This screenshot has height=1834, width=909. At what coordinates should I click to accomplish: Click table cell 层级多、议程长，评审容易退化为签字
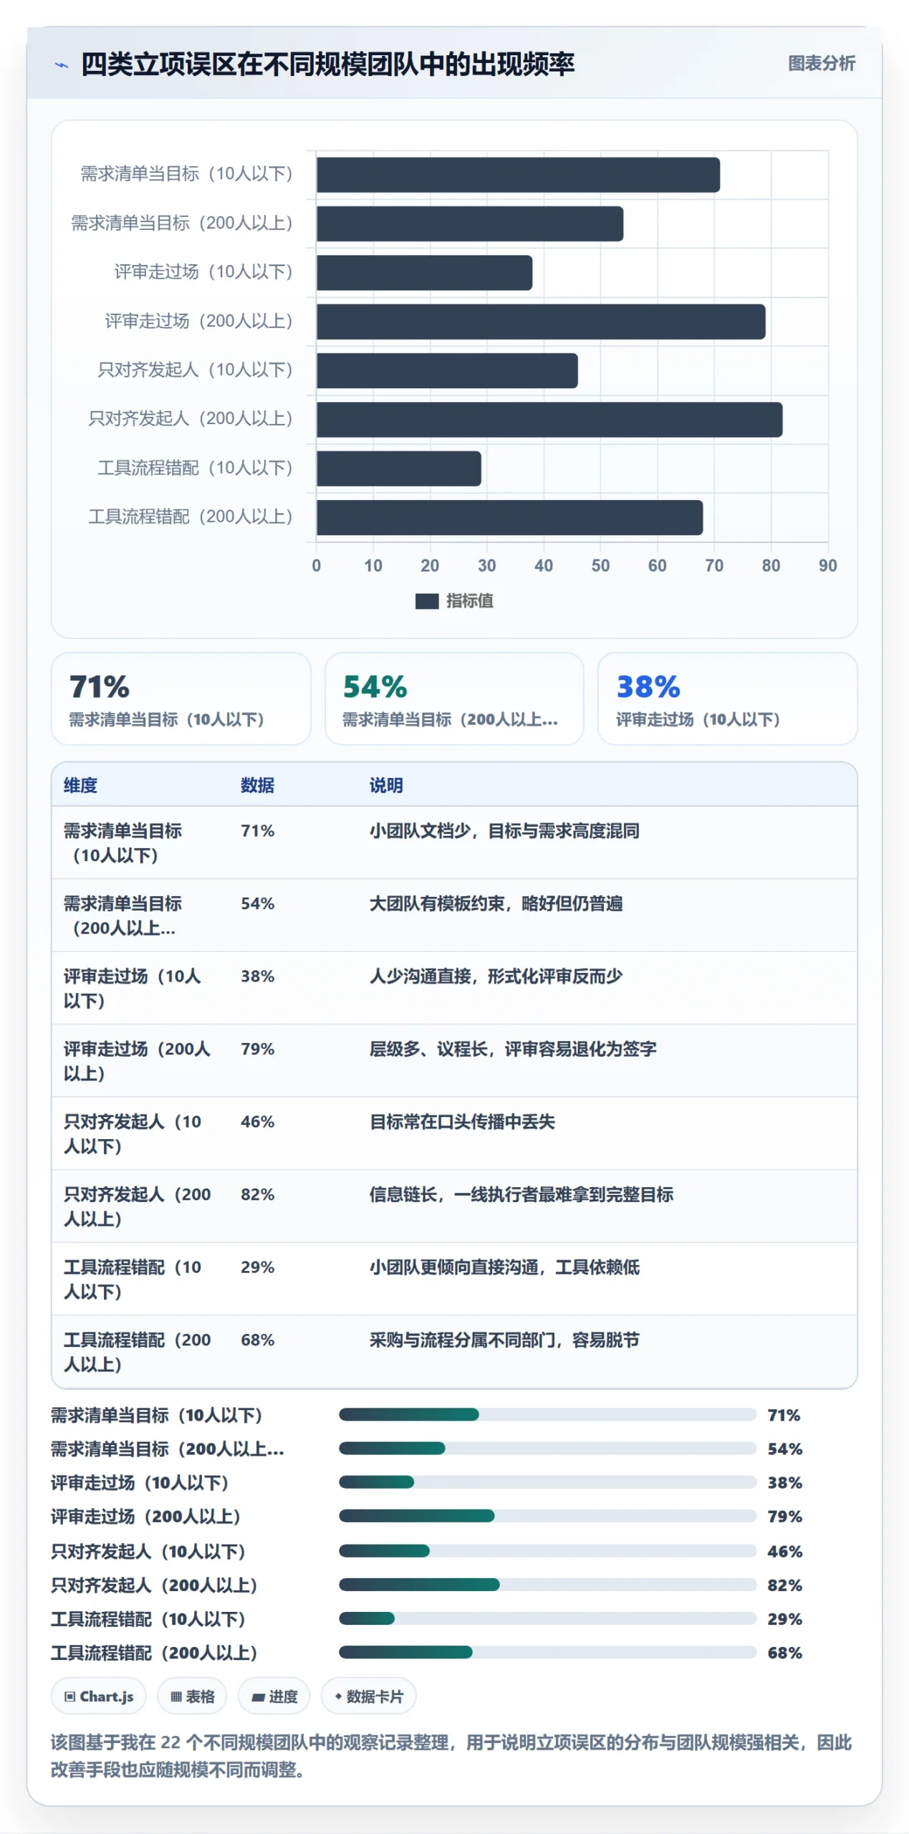[513, 1049]
